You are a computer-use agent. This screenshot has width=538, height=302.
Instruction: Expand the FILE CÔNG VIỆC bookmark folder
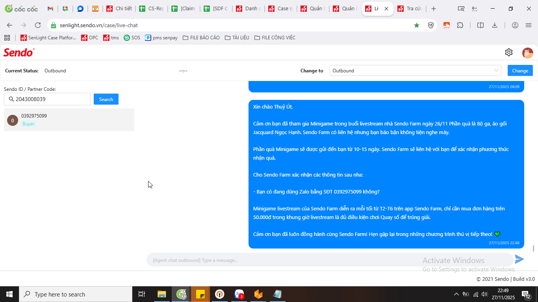click(x=275, y=38)
